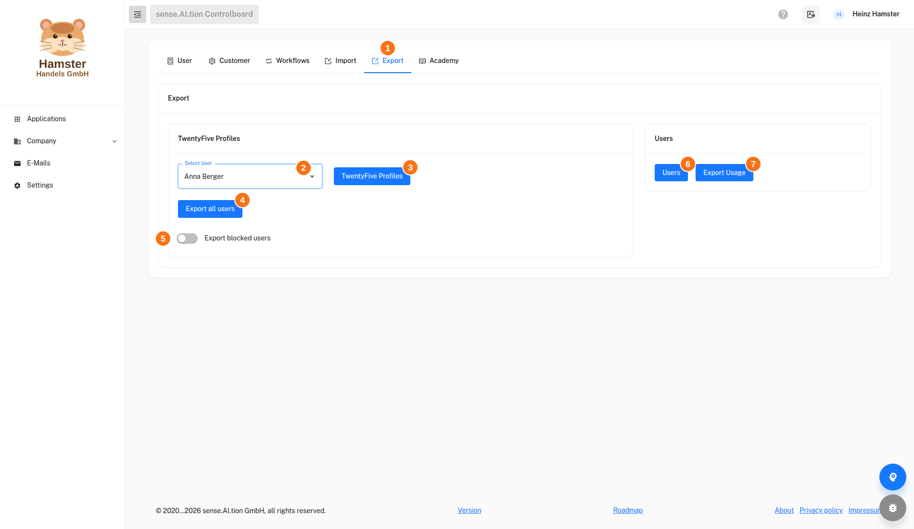Open the lightbulb idea floating button
The height and width of the screenshot is (529, 914).
click(893, 477)
